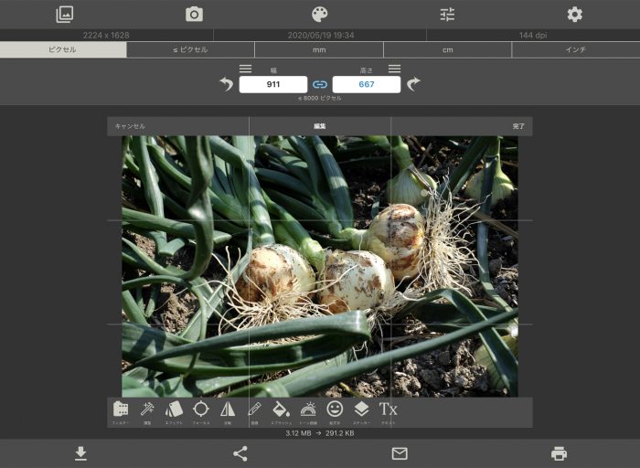Switch to the ピクセル unit tab
The height and width of the screenshot is (468, 640).
pyautogui.click(x=63, y=49)
